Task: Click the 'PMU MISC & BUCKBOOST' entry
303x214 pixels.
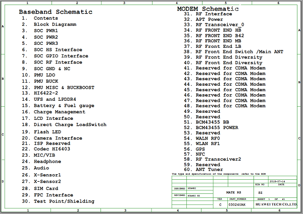Action: 64,87
